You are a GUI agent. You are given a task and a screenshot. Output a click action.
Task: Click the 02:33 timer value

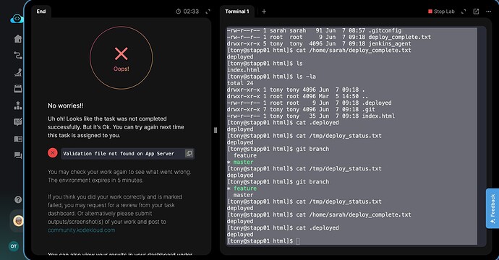[x=191, y=12]
